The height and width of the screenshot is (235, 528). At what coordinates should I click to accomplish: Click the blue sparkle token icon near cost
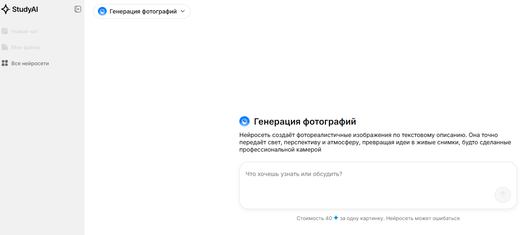coord(336,218)
